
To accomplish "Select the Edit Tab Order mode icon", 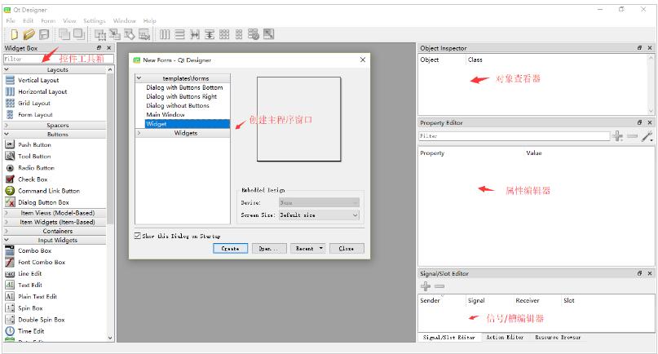I will [x=144, y=34].
